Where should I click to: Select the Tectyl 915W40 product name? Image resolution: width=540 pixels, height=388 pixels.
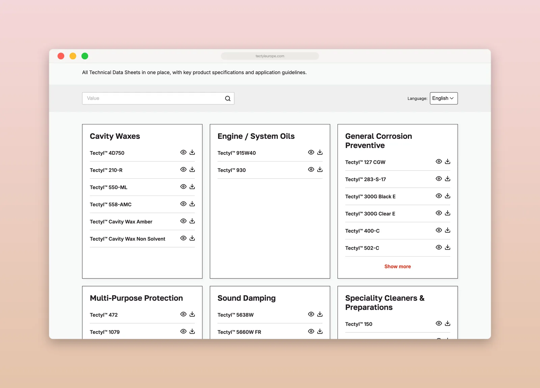(237, 153)
